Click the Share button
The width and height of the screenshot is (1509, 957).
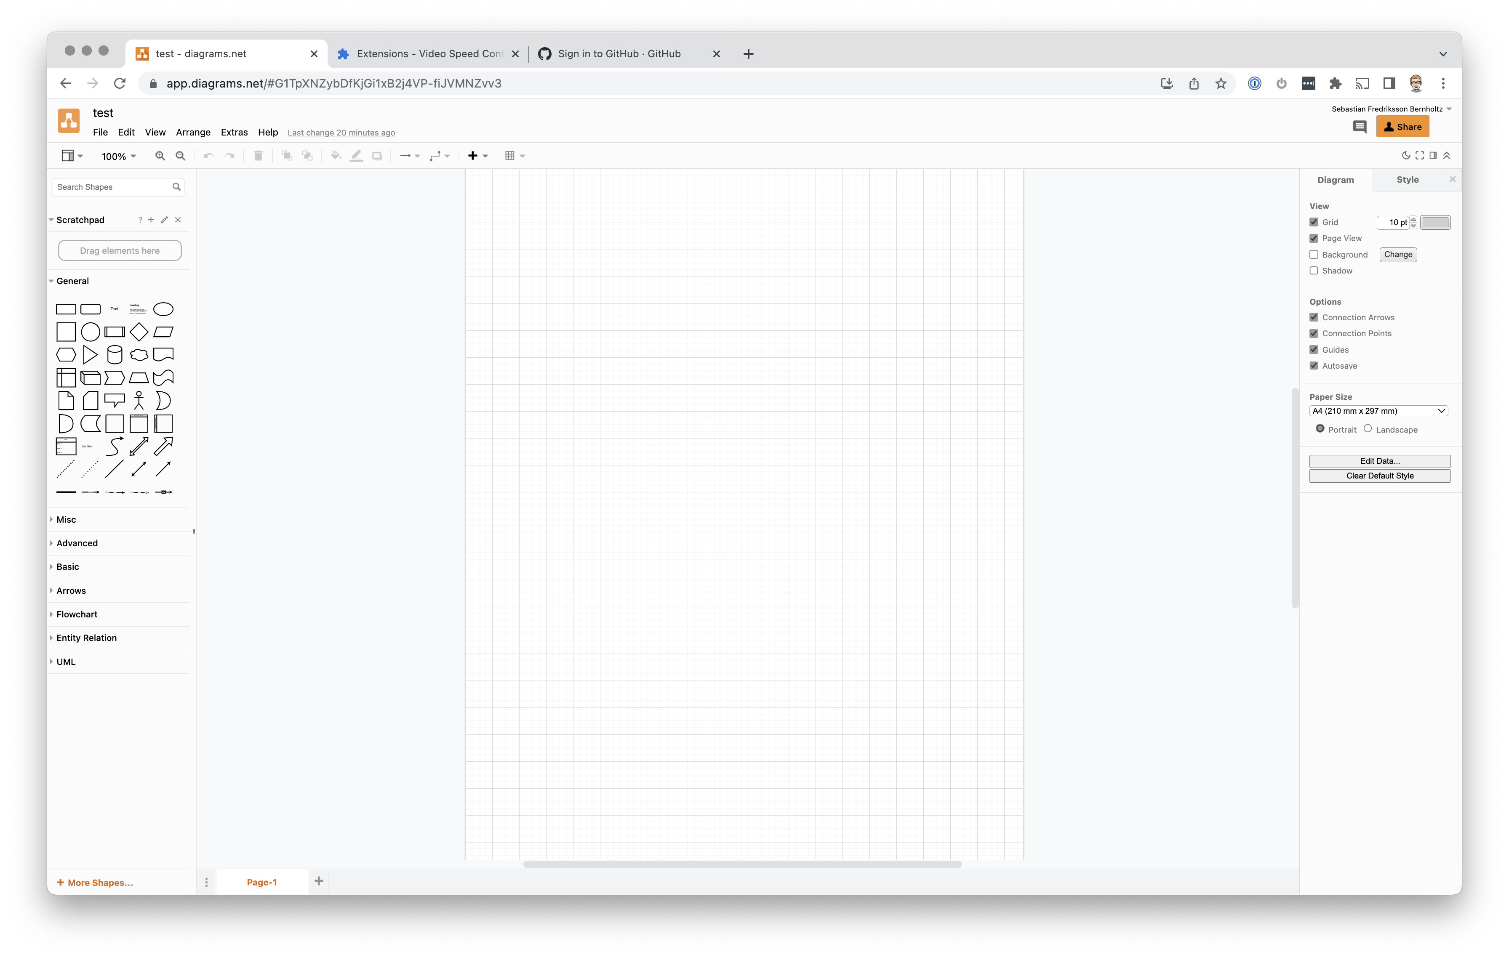point(1402,127)
